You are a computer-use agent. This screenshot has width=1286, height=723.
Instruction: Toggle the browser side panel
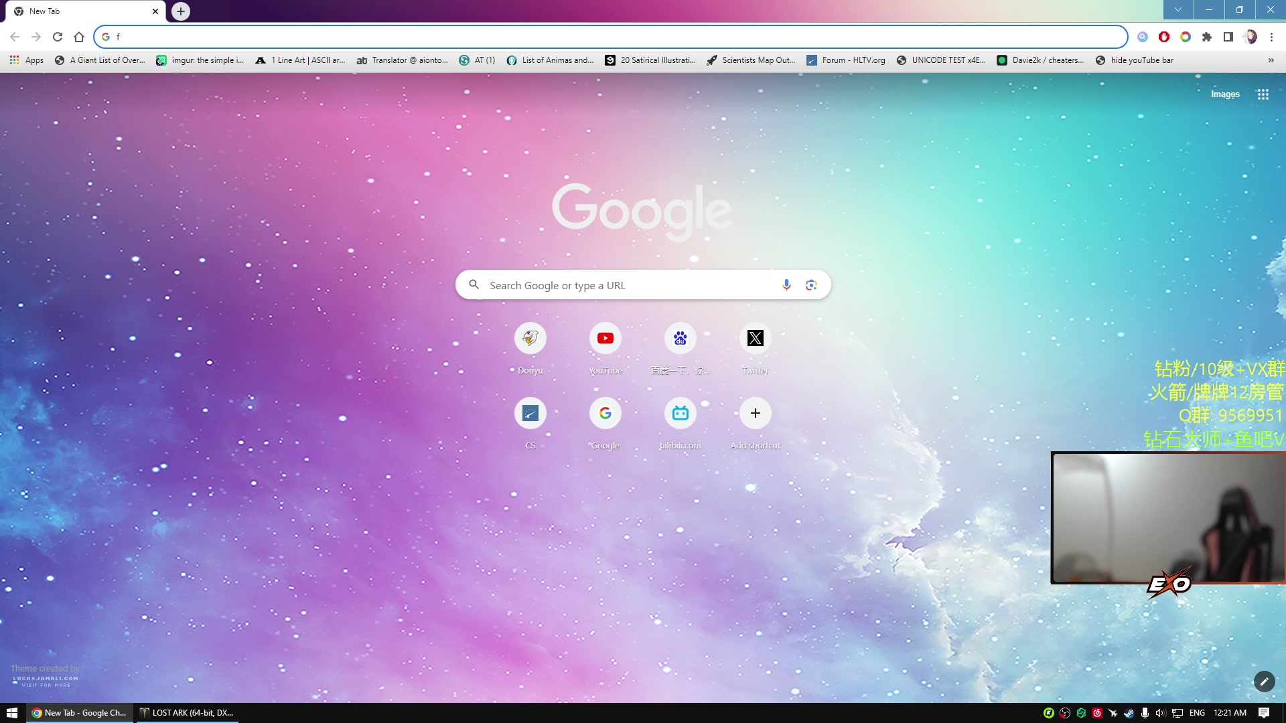1228,37
